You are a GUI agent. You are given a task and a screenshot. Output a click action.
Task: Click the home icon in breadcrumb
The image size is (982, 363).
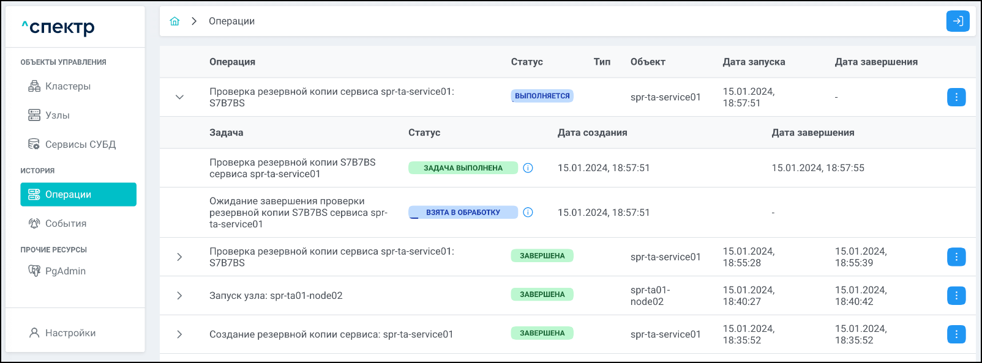[174, 21]
